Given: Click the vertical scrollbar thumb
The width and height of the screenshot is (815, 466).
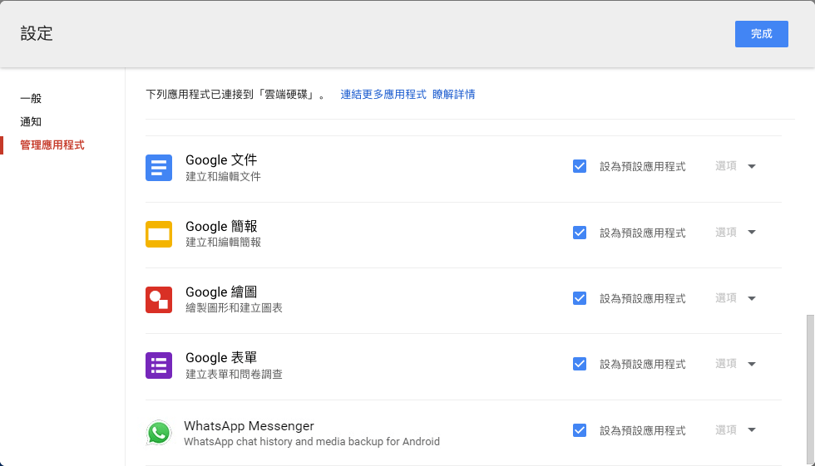Looking at the screenshot, I should tap(810, 388).
